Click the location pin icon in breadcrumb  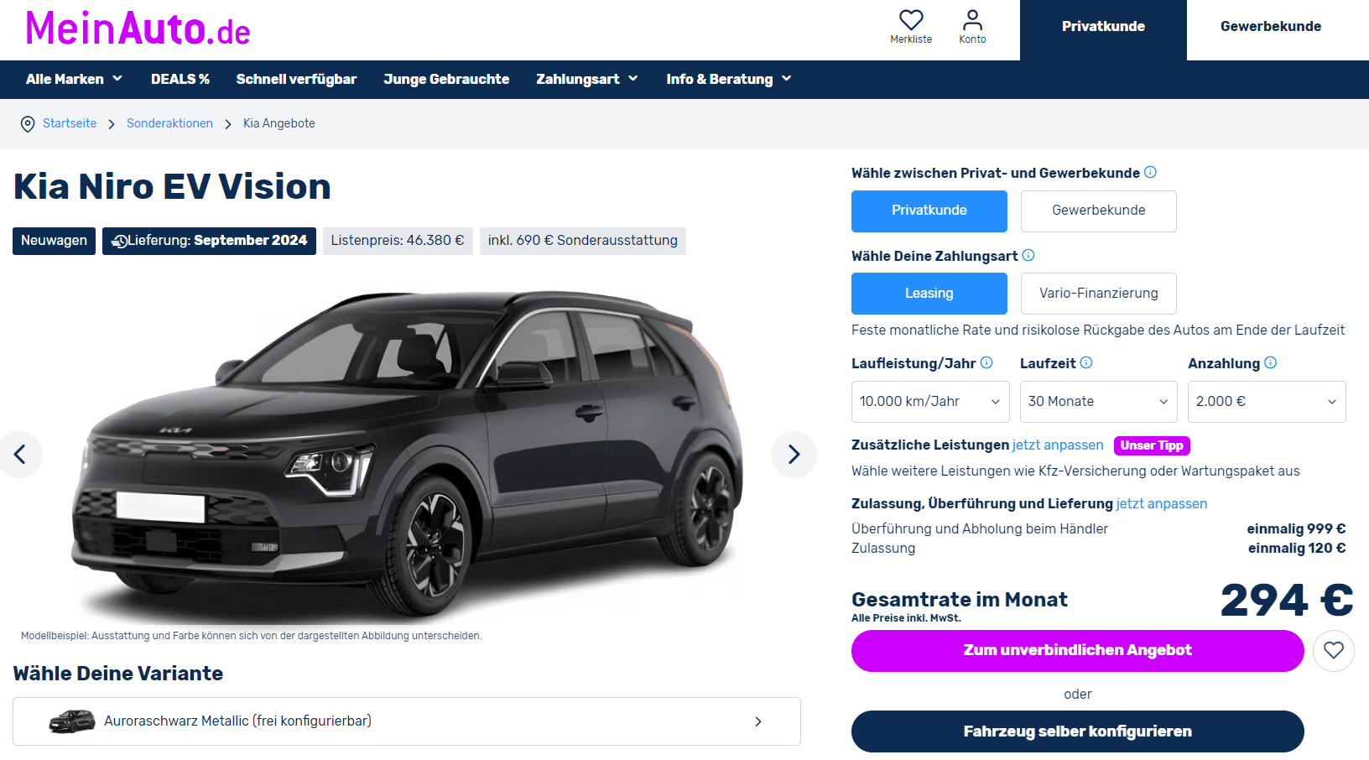28,124
